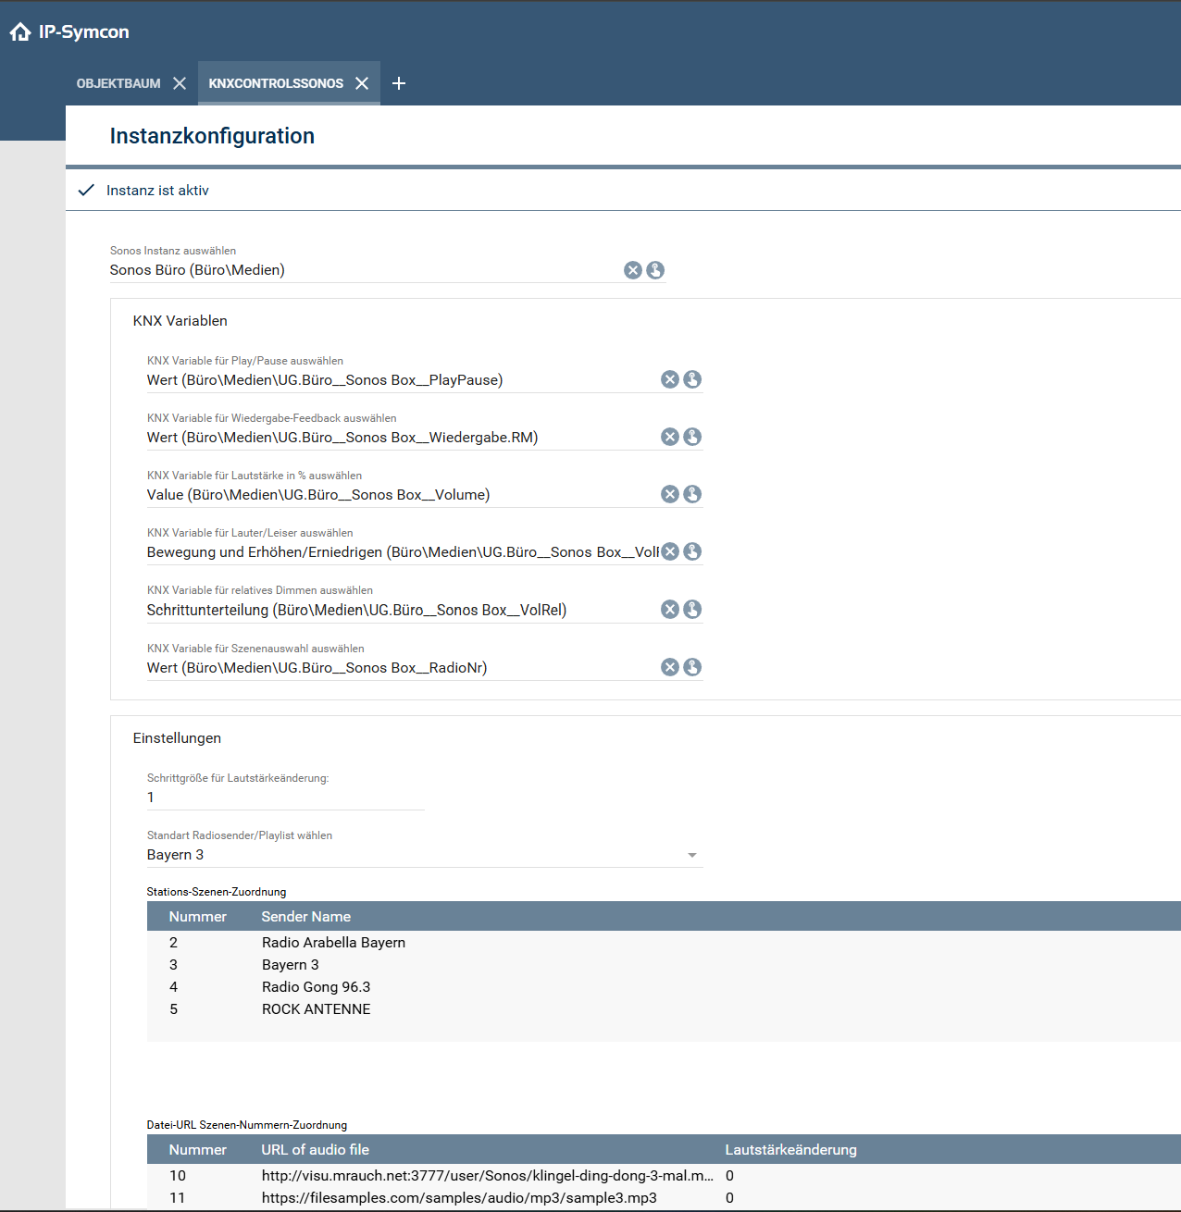The image size is (1181, 1212).
Task: Select the KNXCONTROLSSONOS tab
Action: point(276,83)
